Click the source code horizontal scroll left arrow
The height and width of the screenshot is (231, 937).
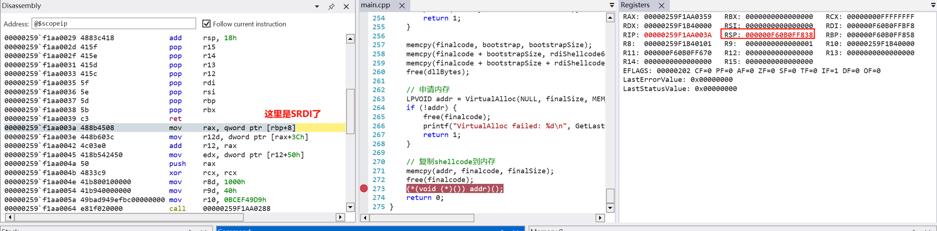point(365,218)
